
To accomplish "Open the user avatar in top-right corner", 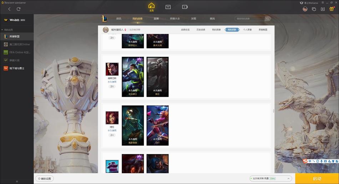I will click(x=305, y=9).
